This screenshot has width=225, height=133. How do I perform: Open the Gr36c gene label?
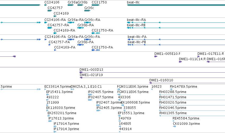[x=89, y=8]
